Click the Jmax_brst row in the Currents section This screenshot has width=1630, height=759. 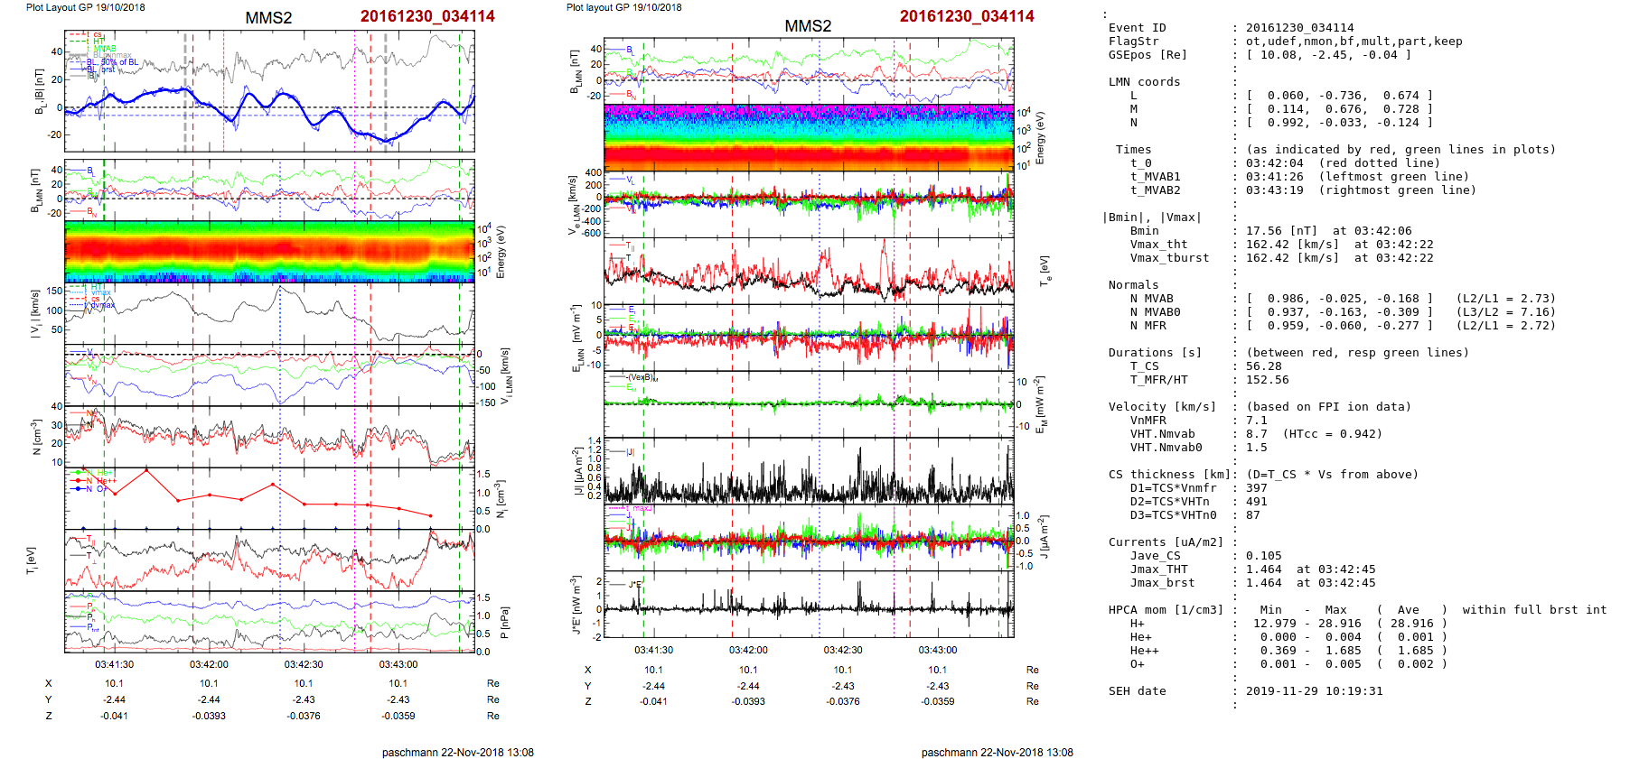click(x=1162, y=583)
